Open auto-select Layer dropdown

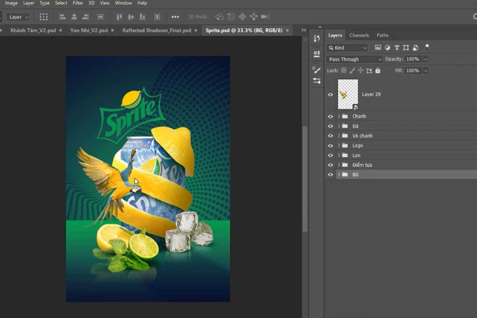click(x=18, y=17)
